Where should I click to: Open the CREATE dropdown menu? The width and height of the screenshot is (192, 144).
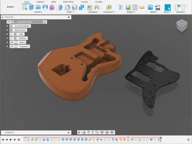coord(38,12)
